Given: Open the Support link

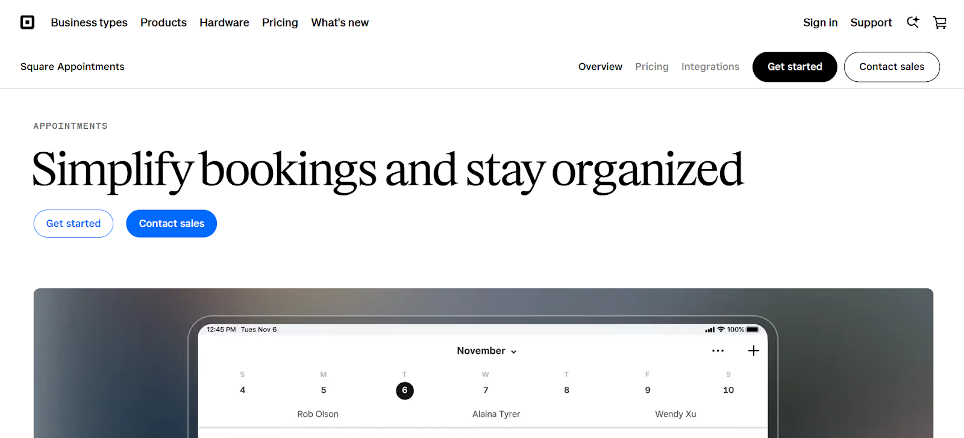Looking at the screenshot, I should (x=871, y=22).
